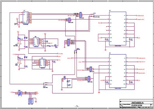Click the BICK-PHASE jumper near the upper level shifter
Screen dimensions: 154x109
tap(94, 15)
